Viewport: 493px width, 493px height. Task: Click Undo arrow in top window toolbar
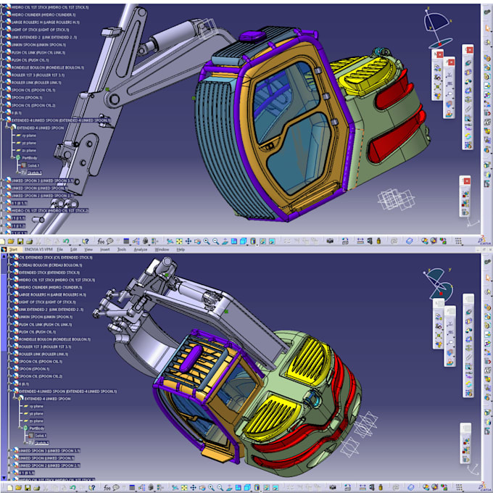(x=66, y=241)
